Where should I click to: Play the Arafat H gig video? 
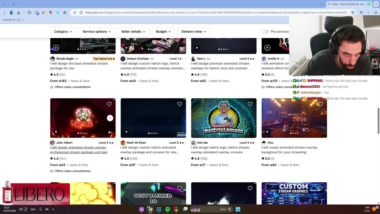[x=267, y=48]
